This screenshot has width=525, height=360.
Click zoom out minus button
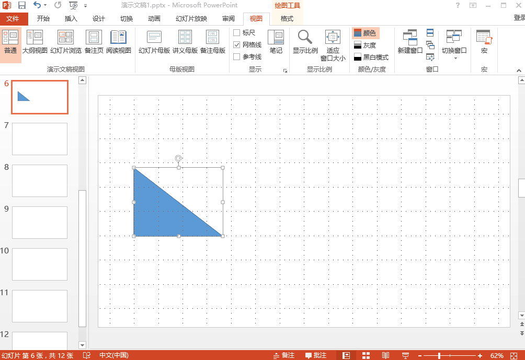tap(420, 356)
